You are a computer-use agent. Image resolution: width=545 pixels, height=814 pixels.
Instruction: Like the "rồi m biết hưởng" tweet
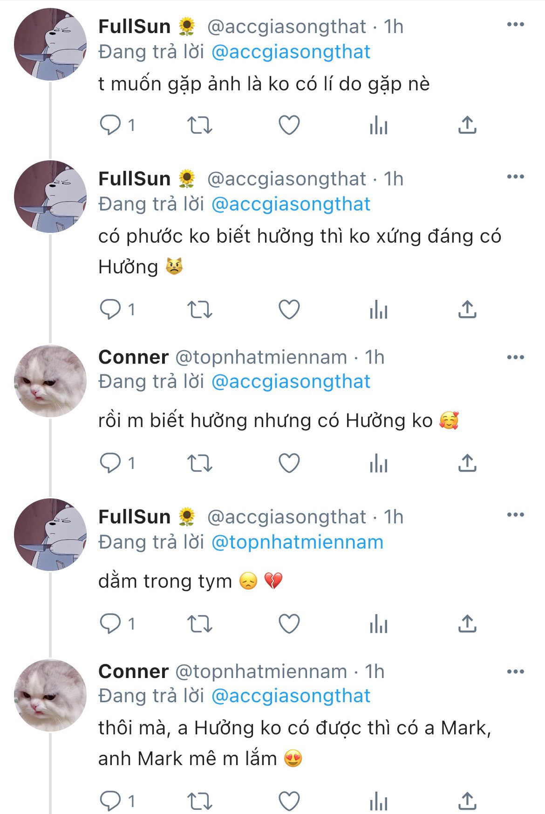tap(289, 463)
